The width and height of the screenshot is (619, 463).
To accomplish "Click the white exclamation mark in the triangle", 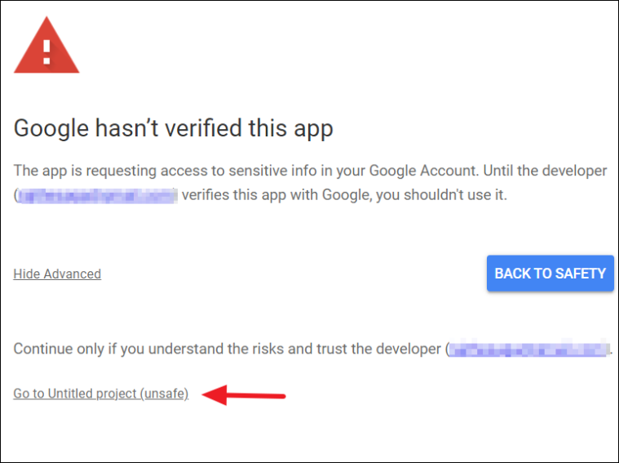I will pyautogui.click(x=46, y=52).
